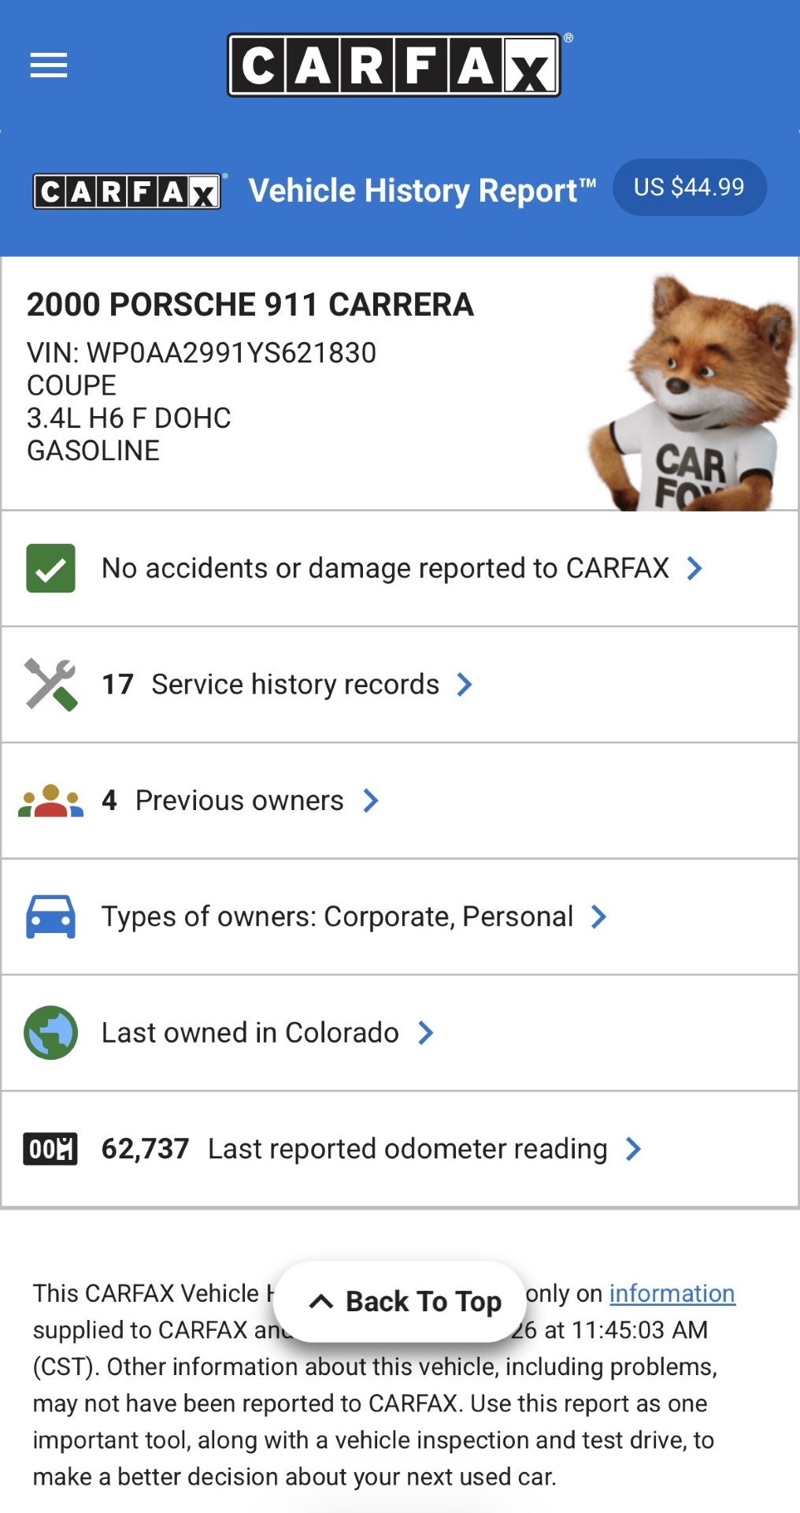Expand types of owners chevron
800x1513 pixels.
click(x=598, y=916)
